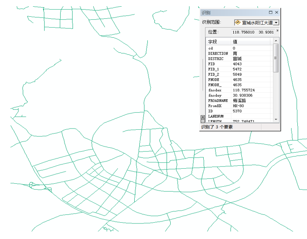Select the fnodex field name
Viewport: 307px width, 239px height.
point(215,90)
